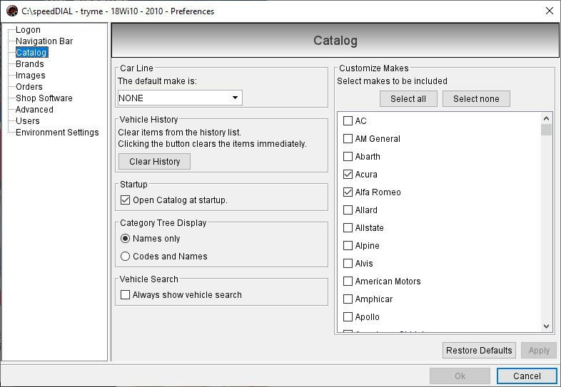Viewport: 561px width, 387px height.
Task: Open the Orders preferences page
Action: point(29,87)
